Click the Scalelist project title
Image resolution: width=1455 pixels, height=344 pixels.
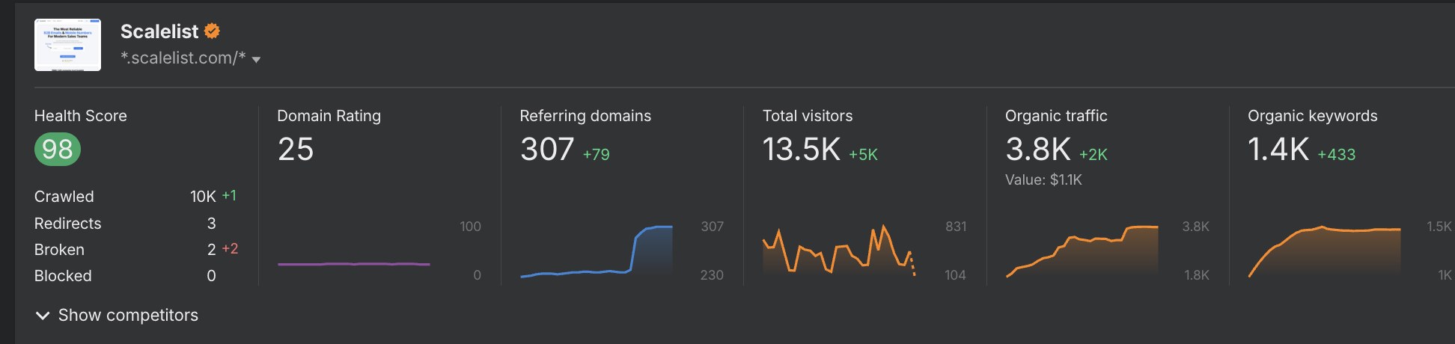pyautogui.click(x=159, y=31)
